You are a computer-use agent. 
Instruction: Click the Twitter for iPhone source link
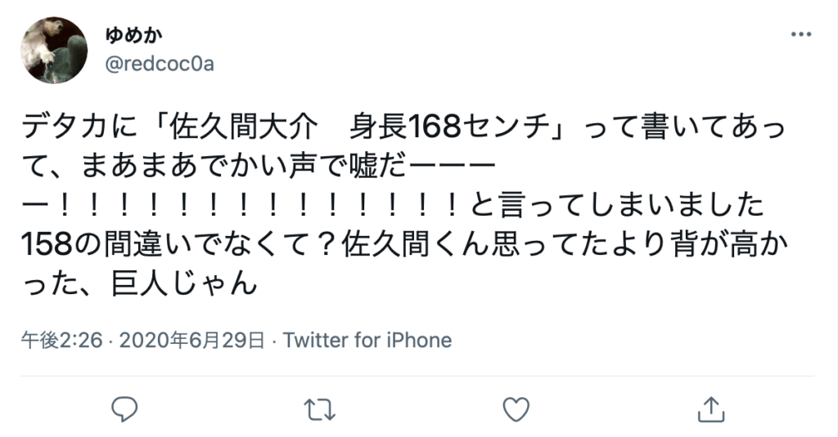(x=367, y=340)
